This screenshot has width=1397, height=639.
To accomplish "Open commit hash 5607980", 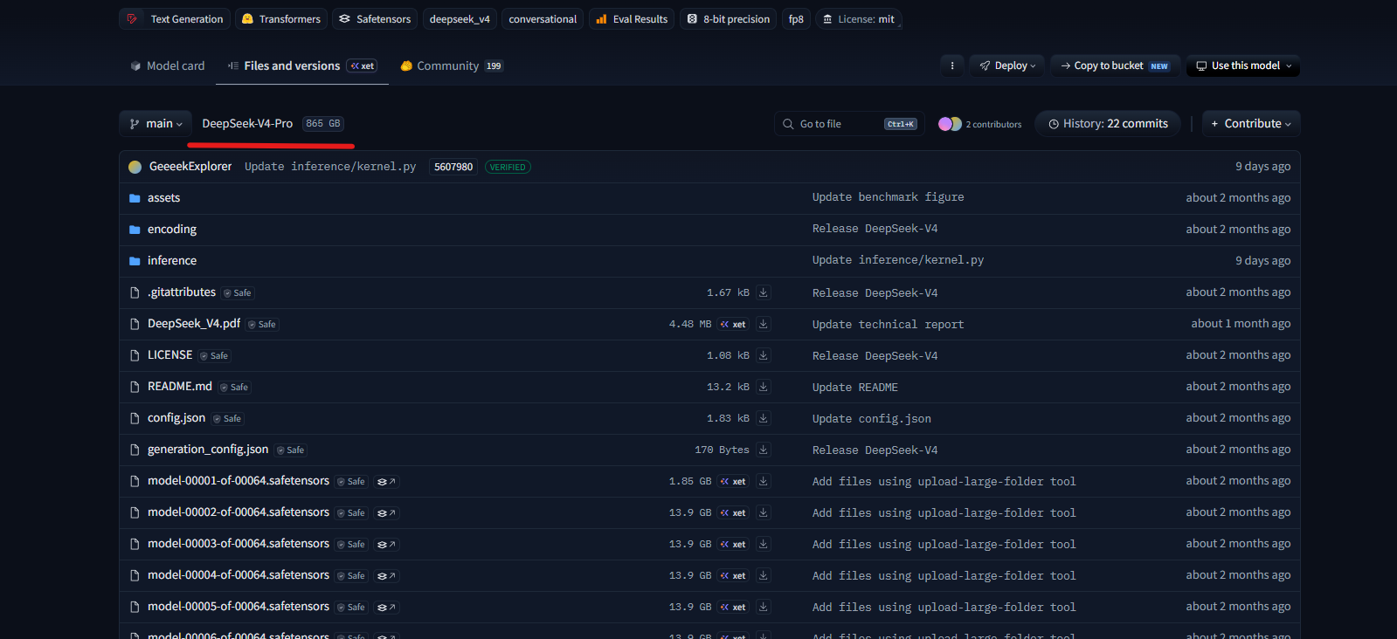I will pos(453,167).
